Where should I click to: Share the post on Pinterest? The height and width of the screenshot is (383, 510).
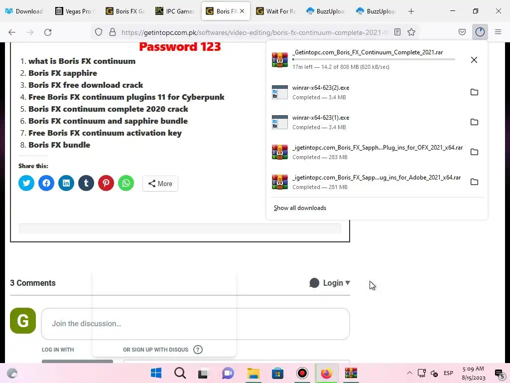click(x=106, y=183)
